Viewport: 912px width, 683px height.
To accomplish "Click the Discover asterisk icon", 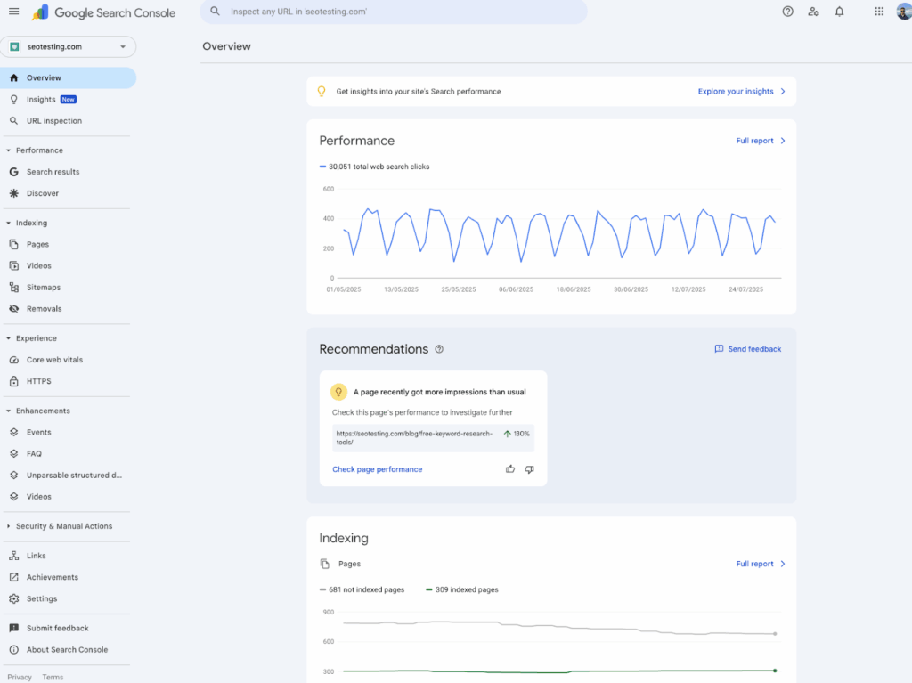I will coord(14,193).
